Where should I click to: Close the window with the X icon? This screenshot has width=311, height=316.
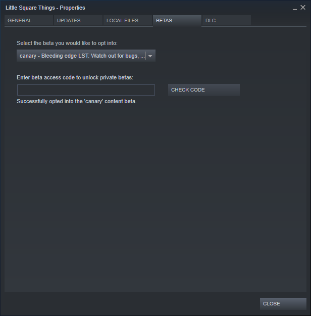303,8
